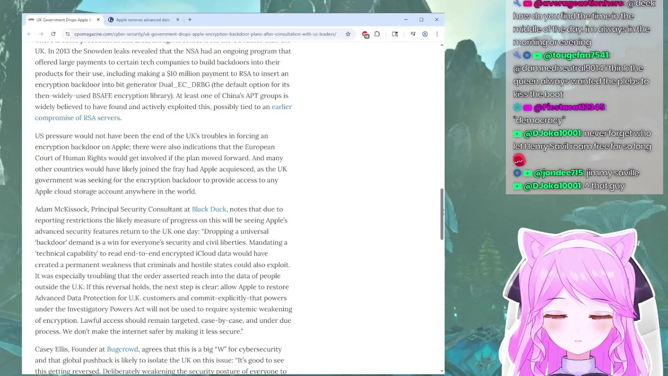This screenshot has height=376, width=668.
Task: Bookmark this page with the star
Action: tap(348, 34)
